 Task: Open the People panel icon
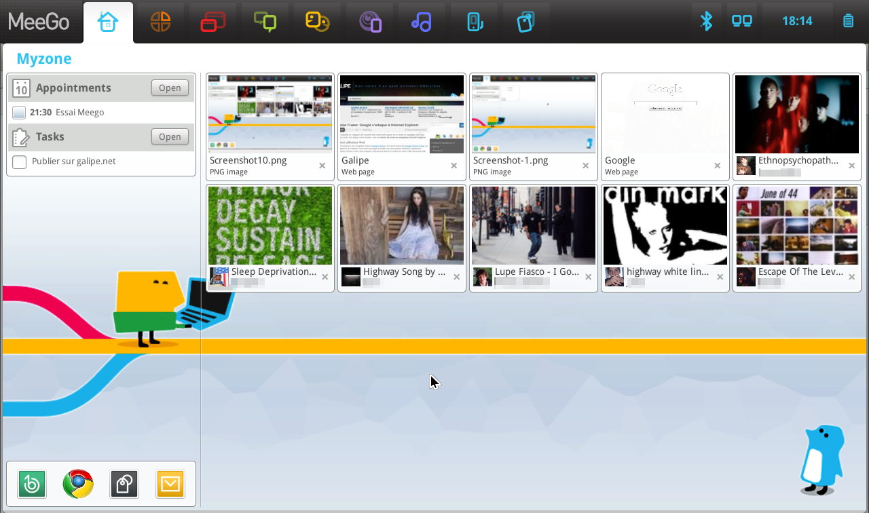point(317,22)
